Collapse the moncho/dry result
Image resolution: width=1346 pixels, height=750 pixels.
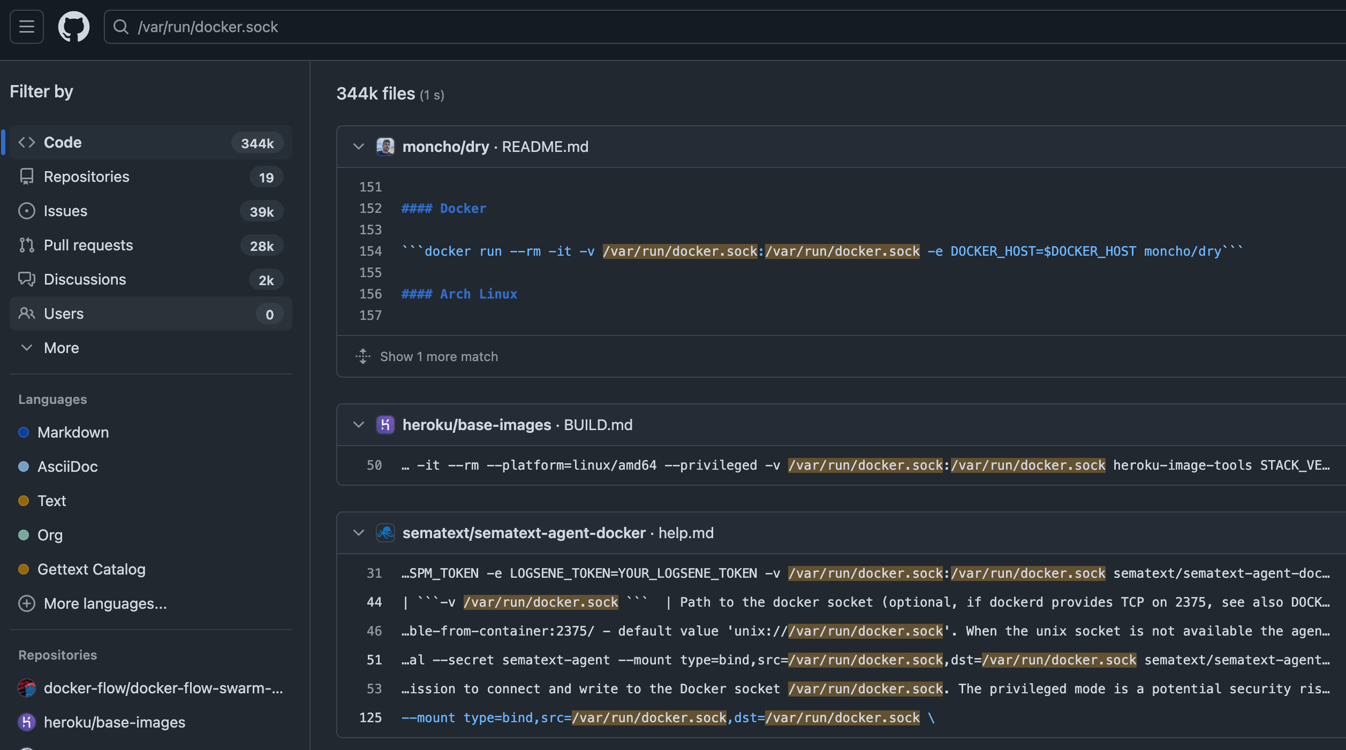pos(359,147)
